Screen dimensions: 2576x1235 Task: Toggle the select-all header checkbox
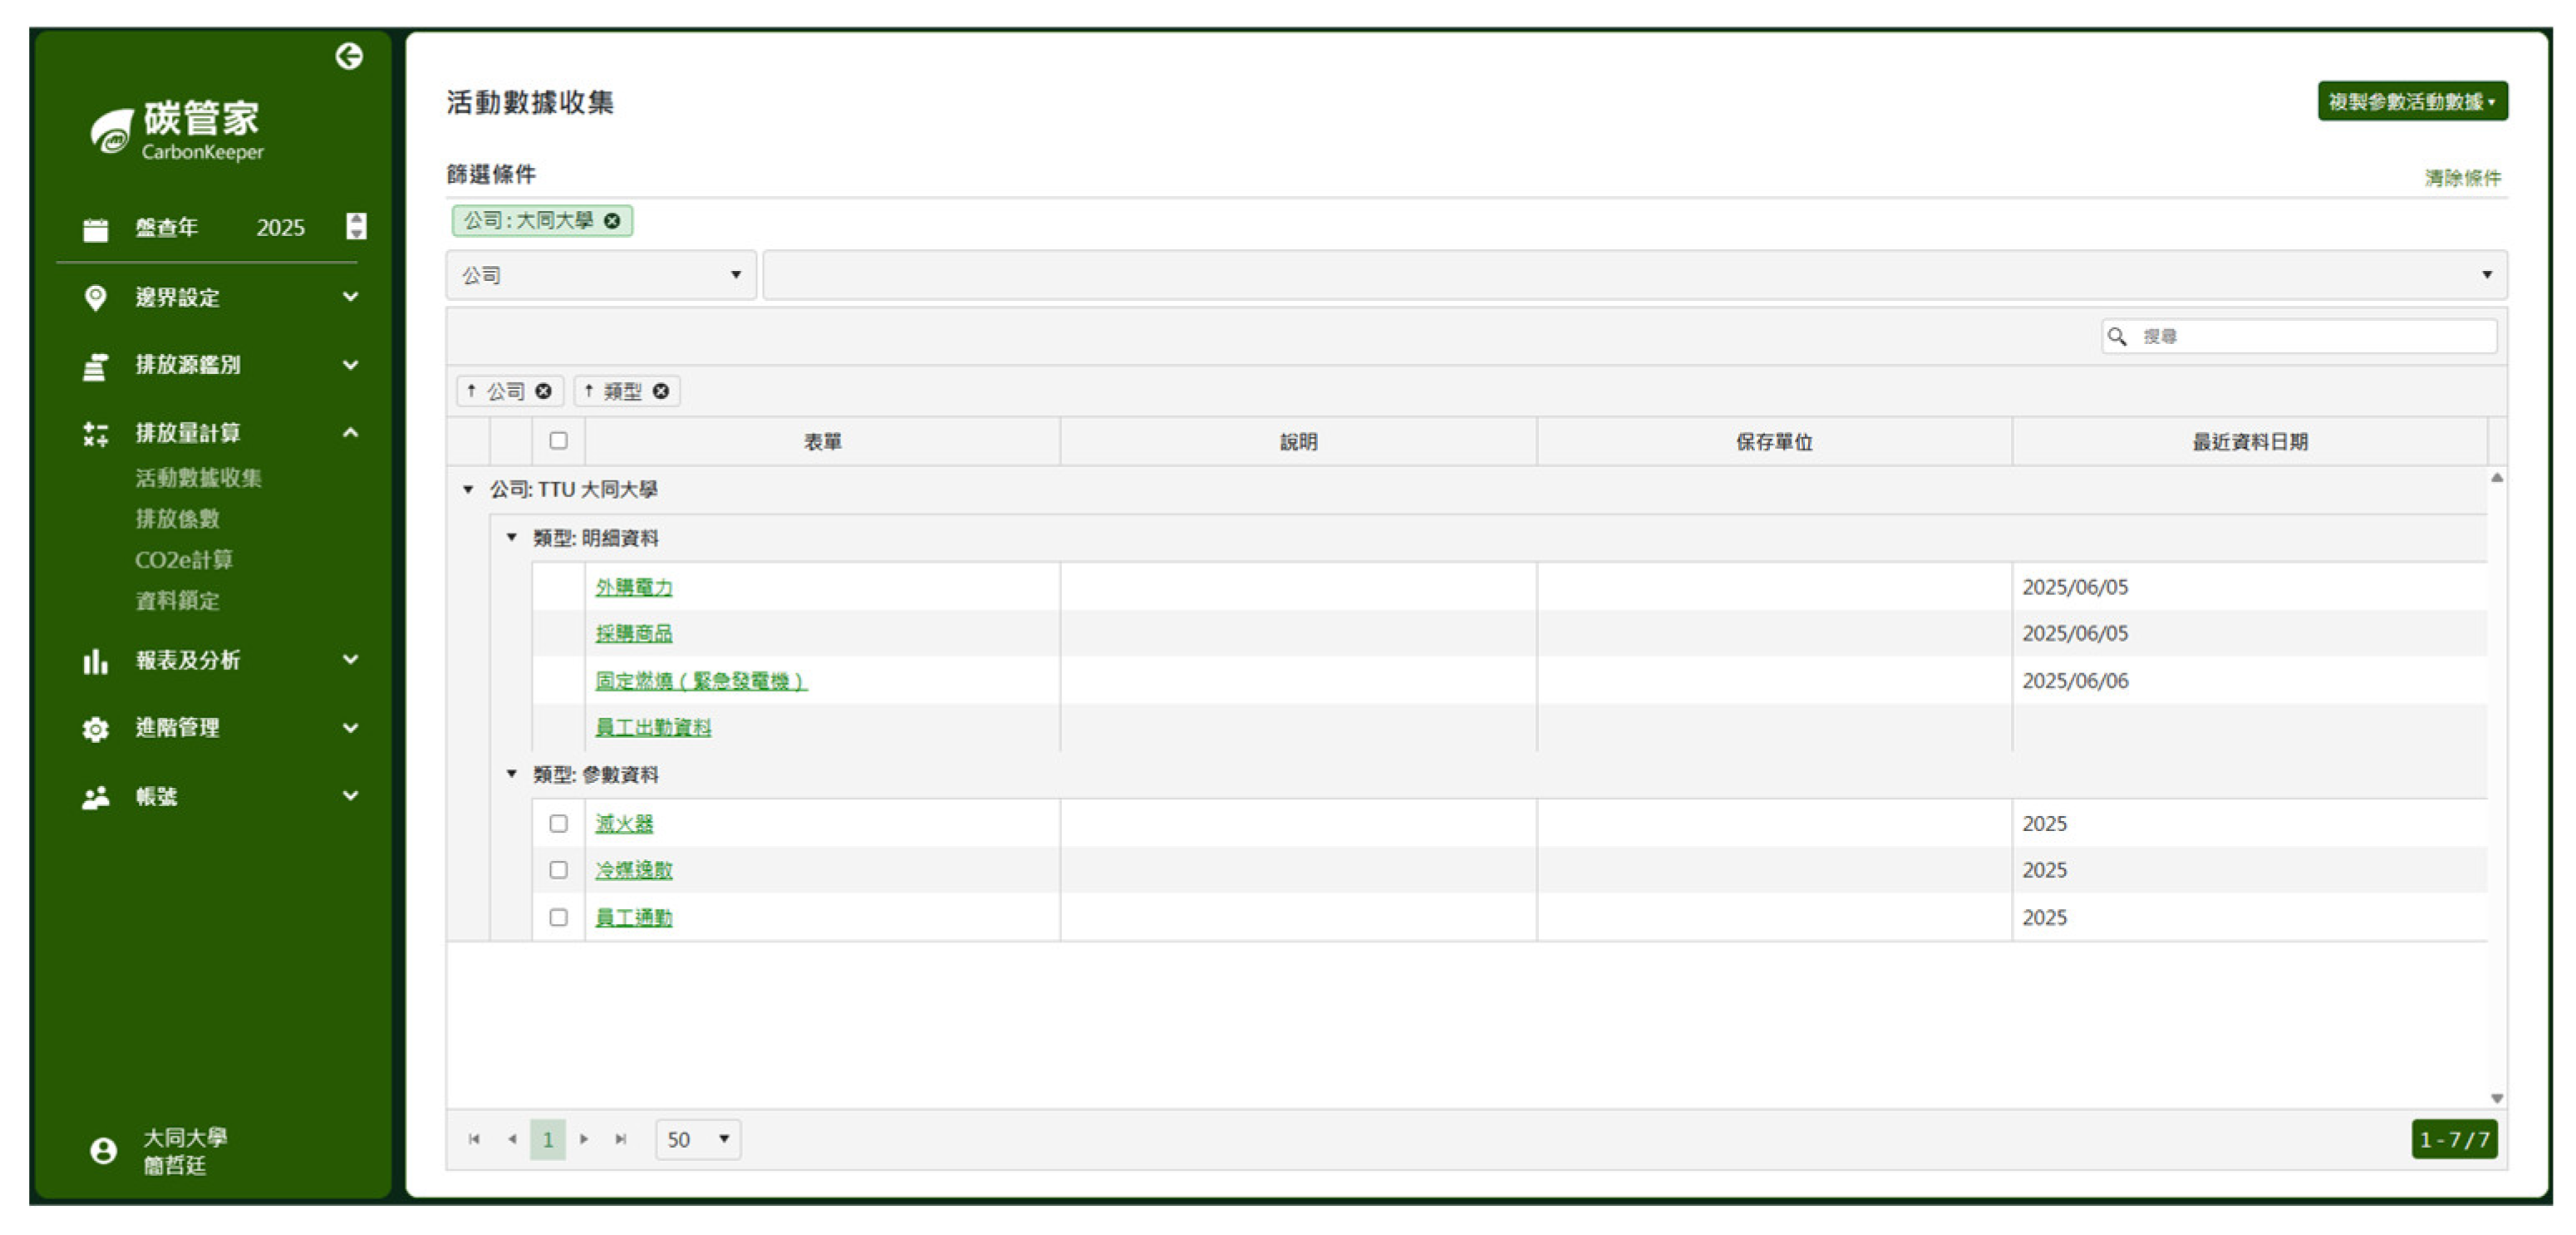[x=558, y=441]
